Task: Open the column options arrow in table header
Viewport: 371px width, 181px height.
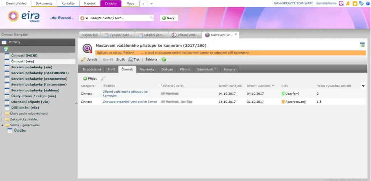Action: pos(363,86)
